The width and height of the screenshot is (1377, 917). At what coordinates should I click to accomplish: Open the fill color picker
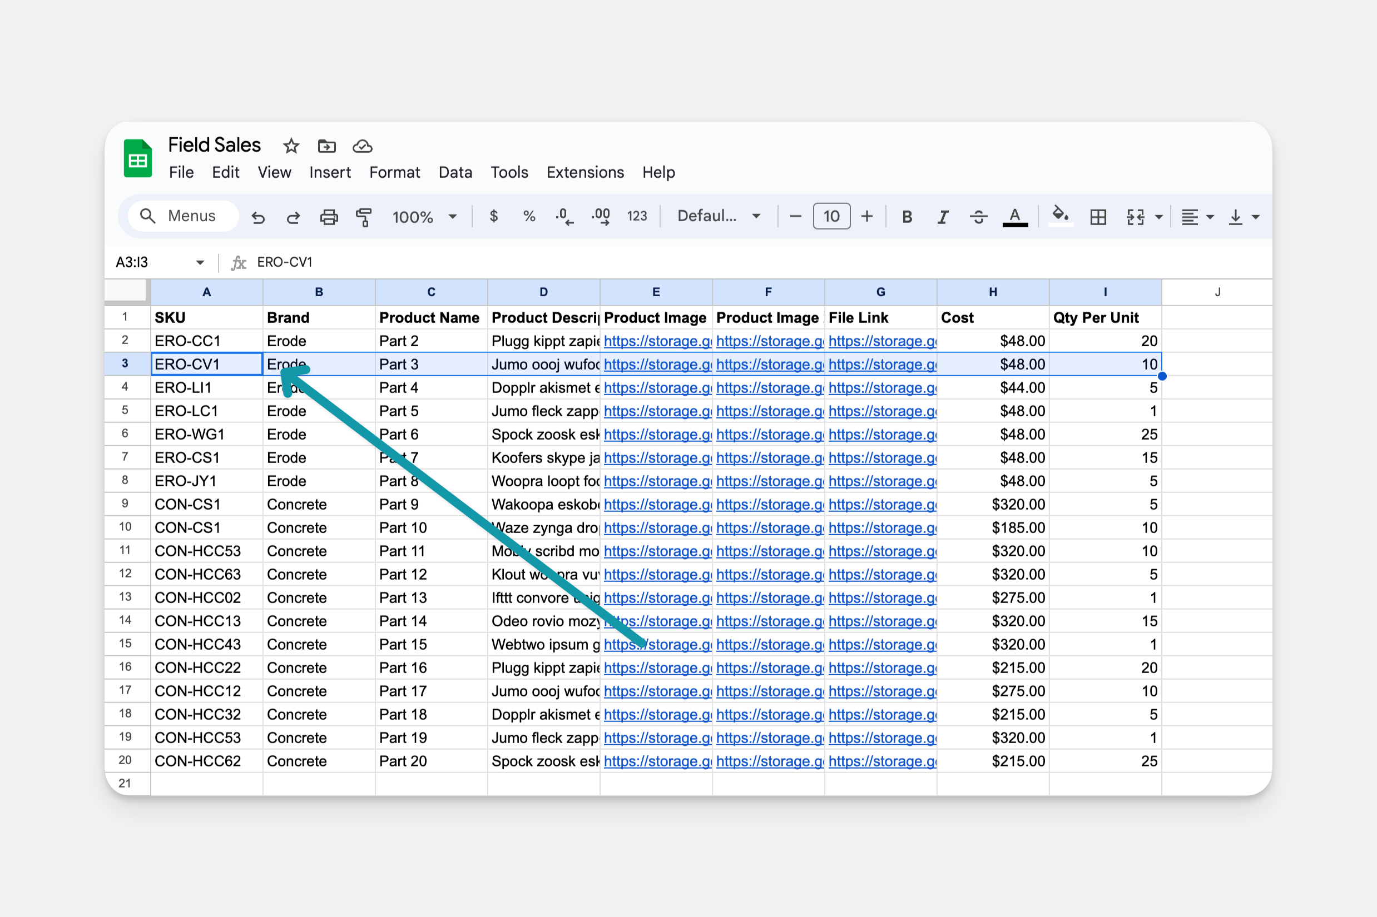[x=1061, y=216]
